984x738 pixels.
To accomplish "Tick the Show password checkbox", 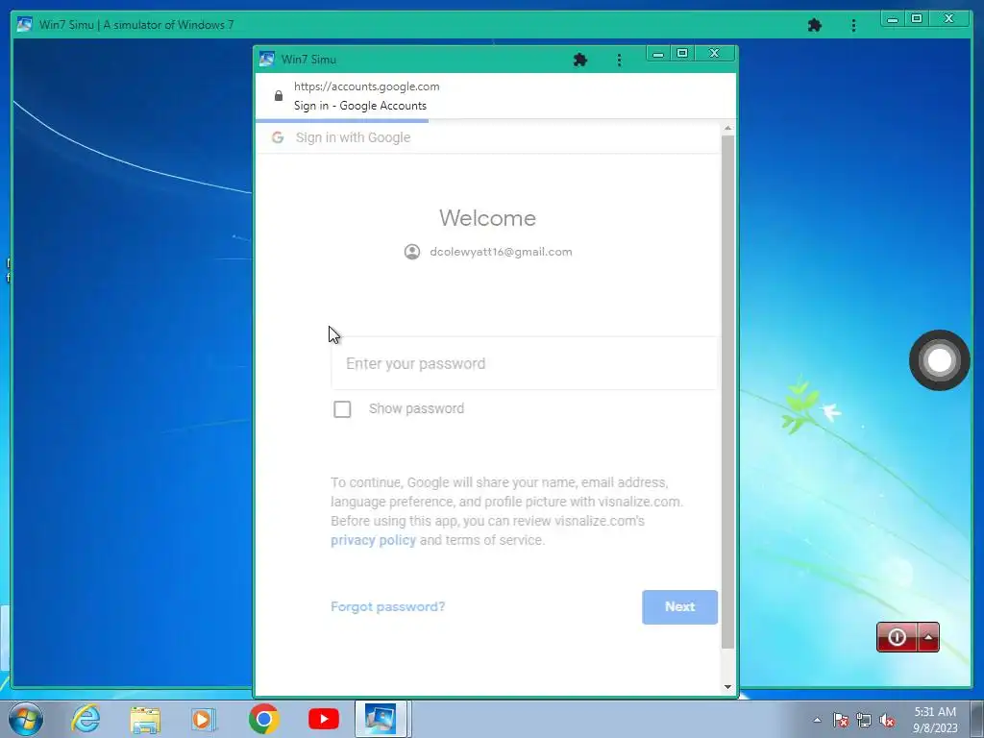I will tap(342, 409).
